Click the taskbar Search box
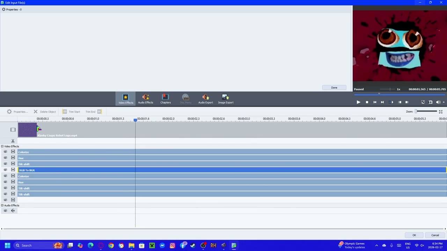447x251 pixels. pos(38,245)
